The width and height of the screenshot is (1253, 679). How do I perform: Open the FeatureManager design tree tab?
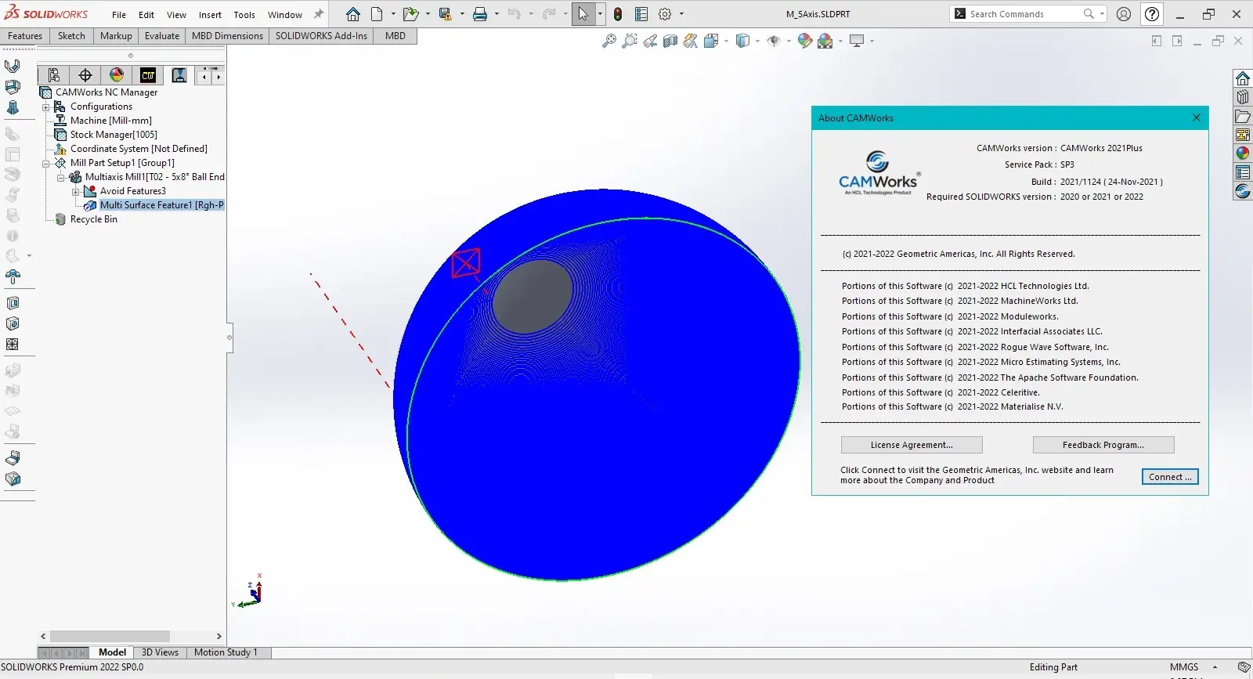click(54, 75)
